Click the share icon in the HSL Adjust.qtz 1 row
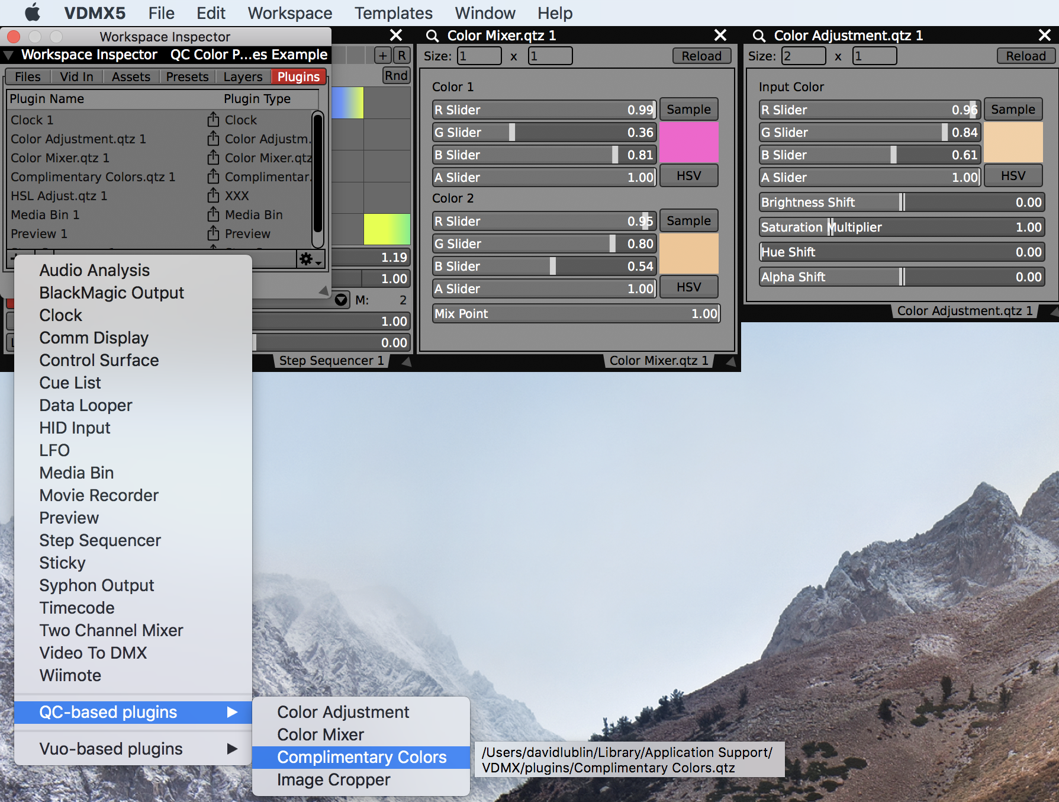This screenshot has width=1059, height=802. [x=213, y=195]
